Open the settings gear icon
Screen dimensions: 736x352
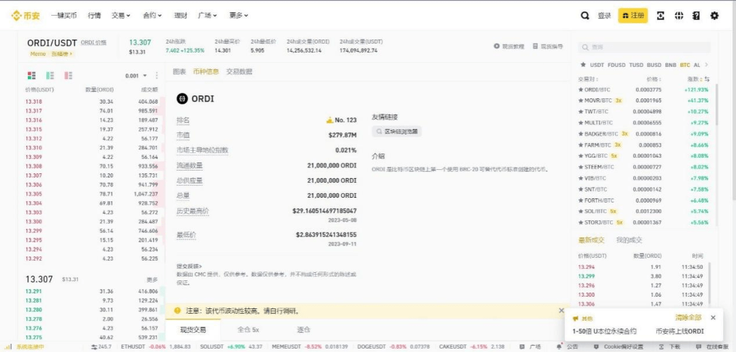point(714,15)
